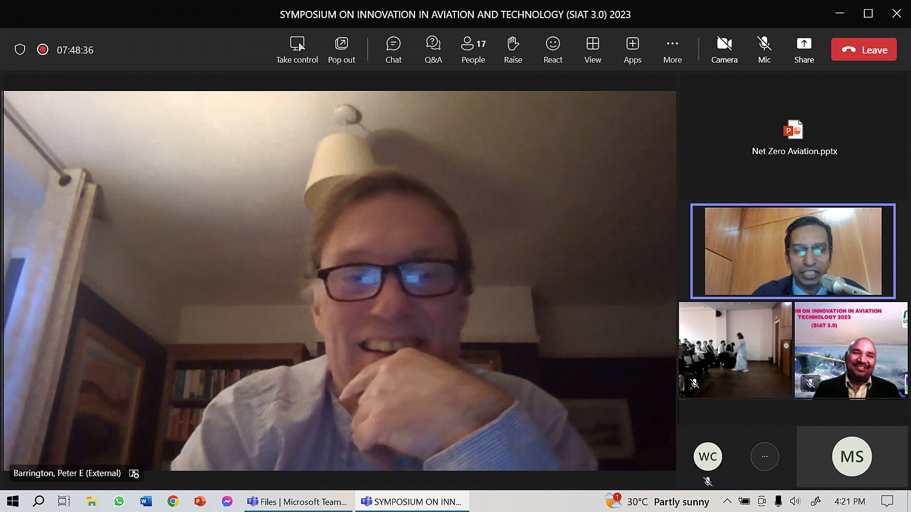The width and height of the screenshot is (911, 512).
Task: Open the Net Zero Aviation.pptx file
Action: (794, 138)
